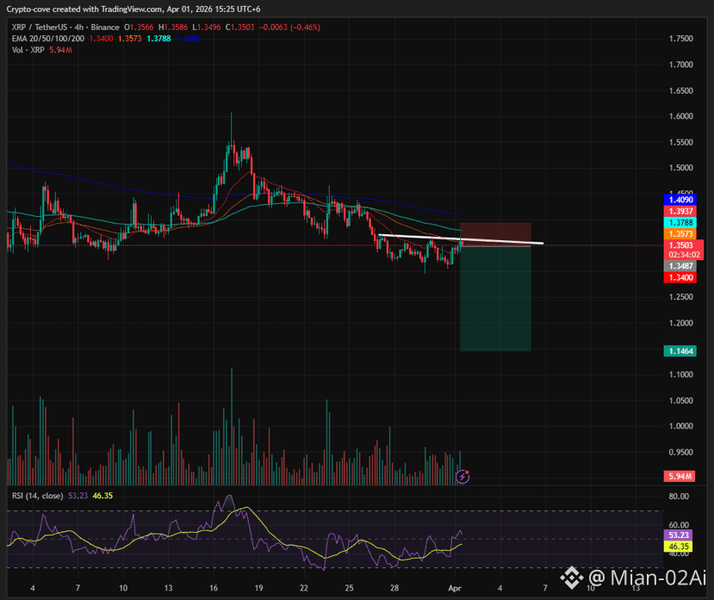Click the EMA 20/50/100/200 indicator legend
The height and width of the screenshot is (600, 714).
pyautogui.click(x=48, y=39)
